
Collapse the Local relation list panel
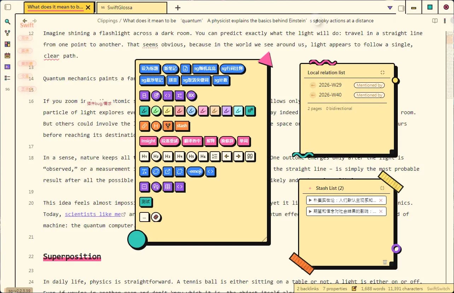coord(382,72)
